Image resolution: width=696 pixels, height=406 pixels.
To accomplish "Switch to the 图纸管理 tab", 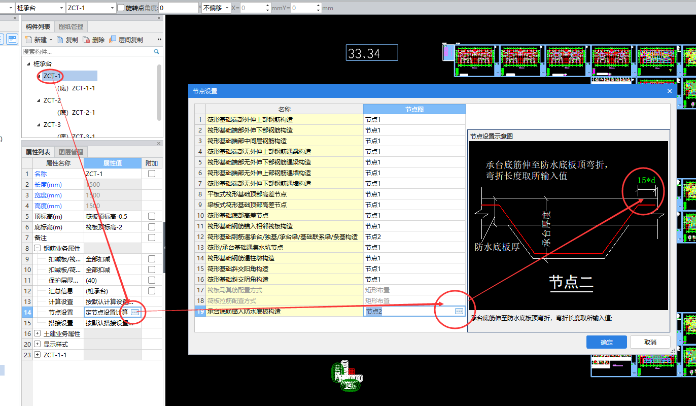I will tap(71, 26).
